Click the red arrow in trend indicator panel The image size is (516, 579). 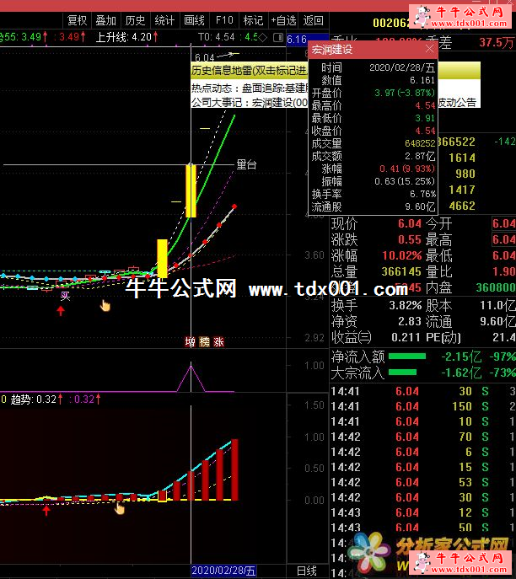point(46,509)
